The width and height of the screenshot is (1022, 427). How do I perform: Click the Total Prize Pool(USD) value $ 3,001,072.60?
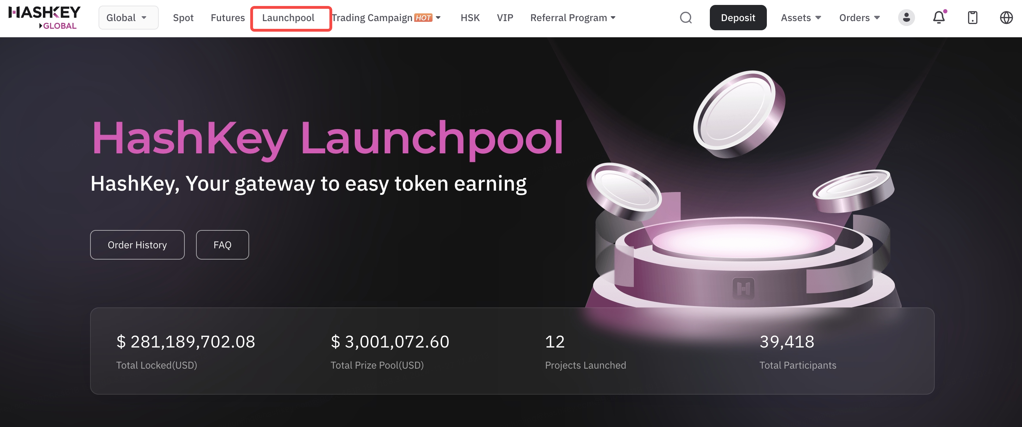click(x=390, y=342)
